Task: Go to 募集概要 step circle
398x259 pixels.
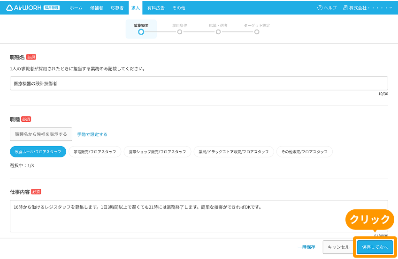Action: (141, 32)
